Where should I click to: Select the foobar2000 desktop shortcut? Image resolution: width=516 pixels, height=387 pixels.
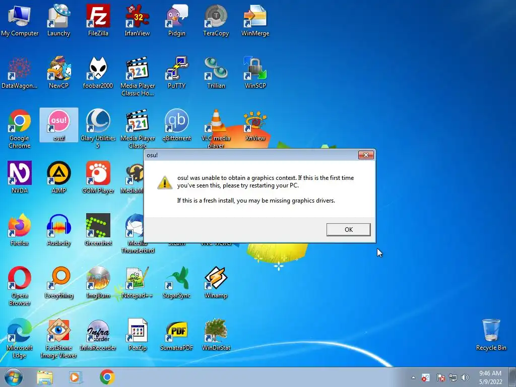click(98, 73)
